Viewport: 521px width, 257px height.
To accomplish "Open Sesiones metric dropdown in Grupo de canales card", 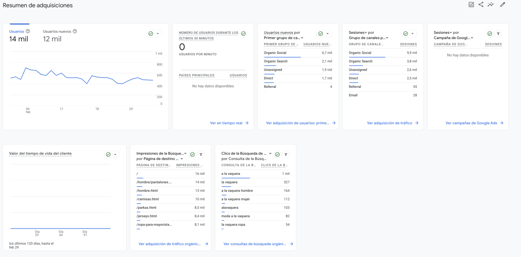I will point(366,33).
